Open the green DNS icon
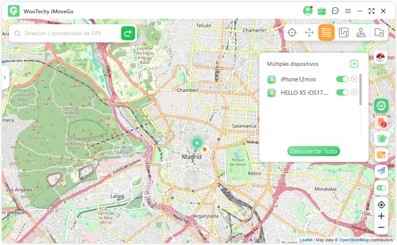The width and height of the screenshot is (397, 245). click(381, 106)
